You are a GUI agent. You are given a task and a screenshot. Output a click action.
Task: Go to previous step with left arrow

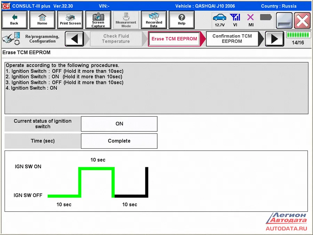coord(74,39)
